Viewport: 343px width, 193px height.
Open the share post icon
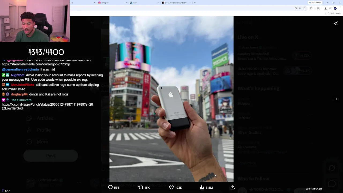233,187
